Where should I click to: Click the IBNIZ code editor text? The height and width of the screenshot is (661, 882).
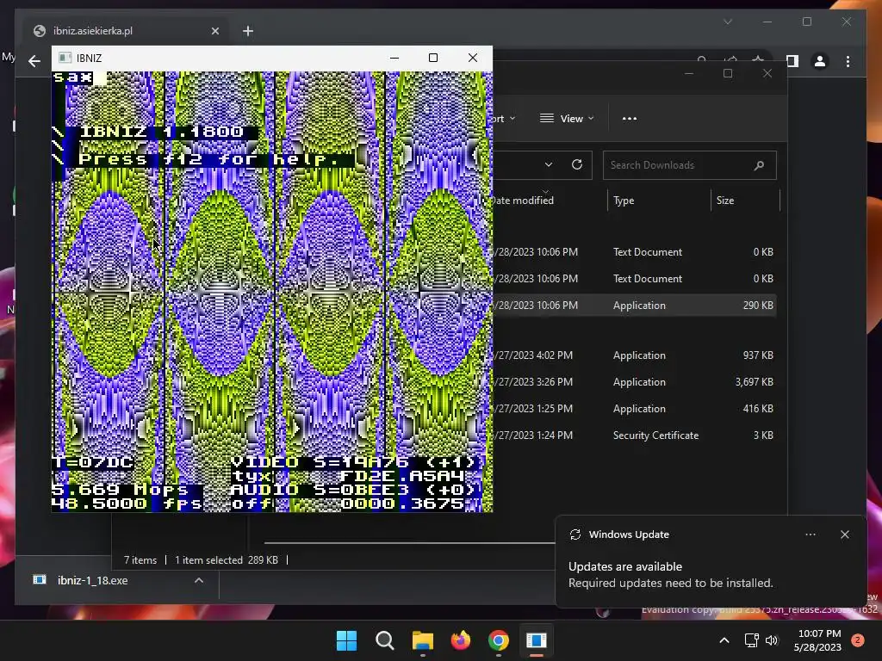pyautogui.click(x=72, y=77)
